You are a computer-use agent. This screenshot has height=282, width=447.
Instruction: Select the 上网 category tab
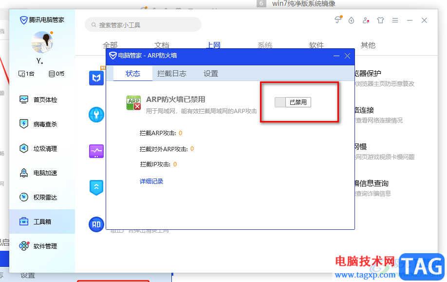(213, 45)
